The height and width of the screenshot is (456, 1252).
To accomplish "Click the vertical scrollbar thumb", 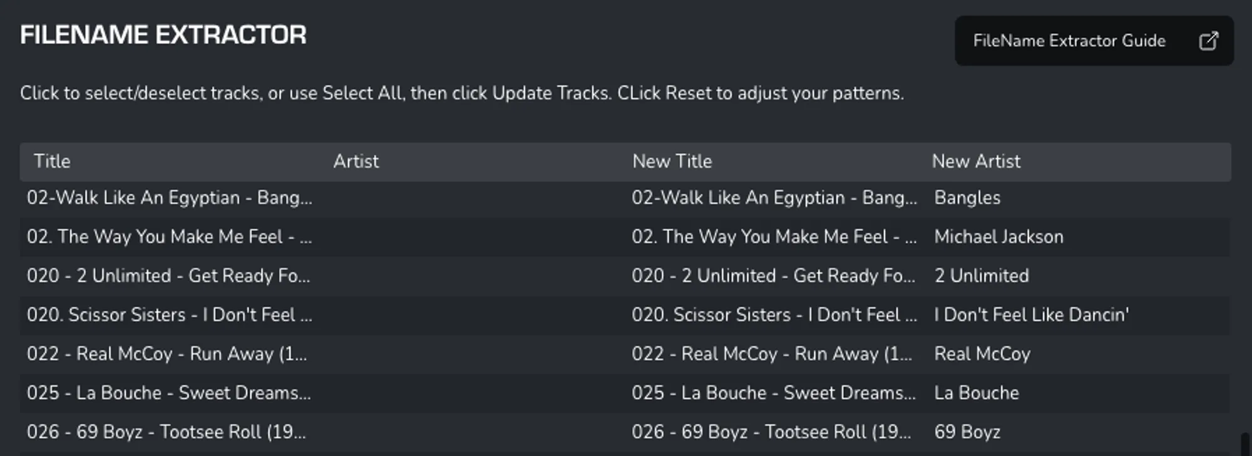I will pos(1246,444).
